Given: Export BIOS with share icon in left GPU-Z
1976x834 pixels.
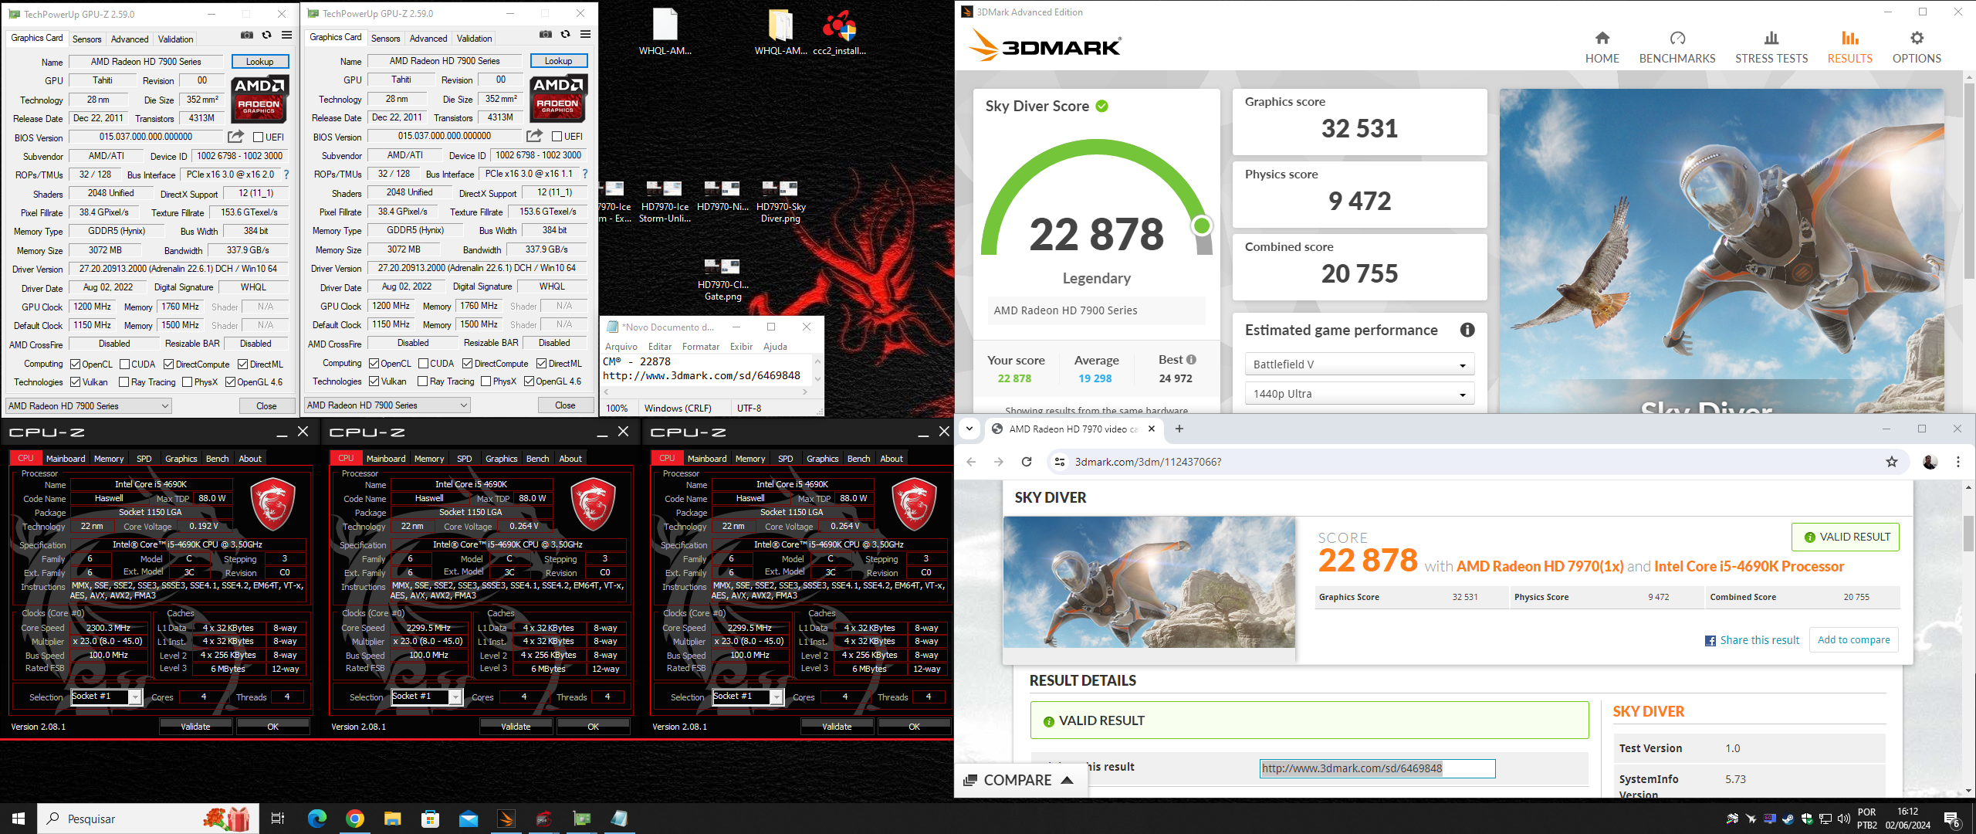Looking at the screenshot, I should coord(235,137).
